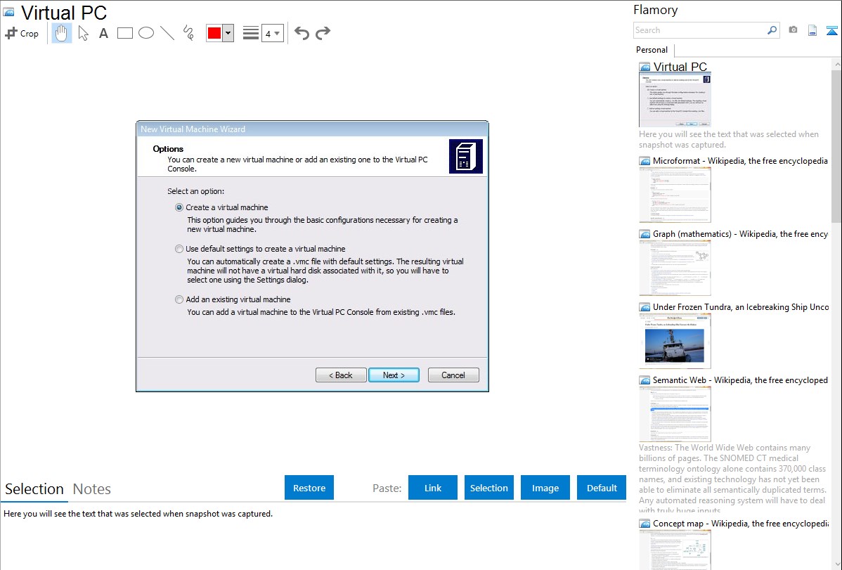Image resolution: width=842 pixels, height=570 pixels.
Task: Open the Virtual PC snapshot thumbnail
Action: pyautogui.click(x=675, y=101)
